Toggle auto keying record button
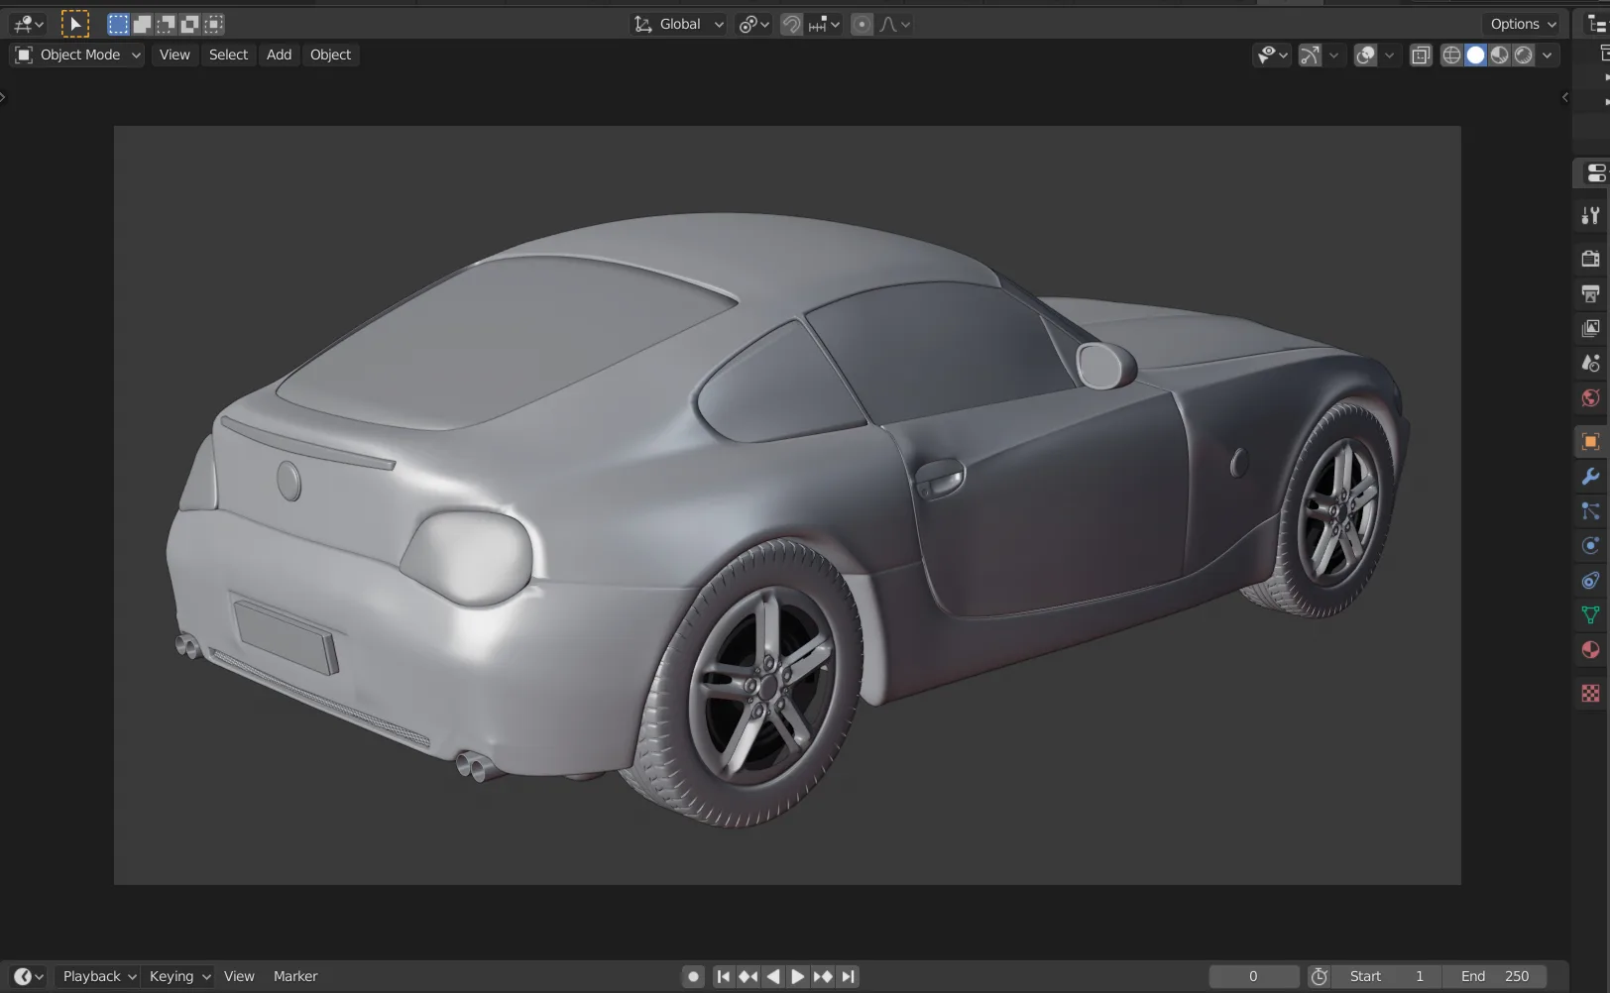The image size is (1610, 993). (693, 976)
